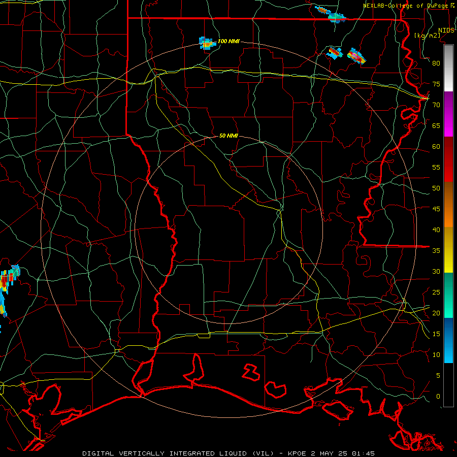The width and height of the screenshot is (457, 457).
Task: Click the storm cell beside the 100 NMI label
Action: (x=207, y=44)
